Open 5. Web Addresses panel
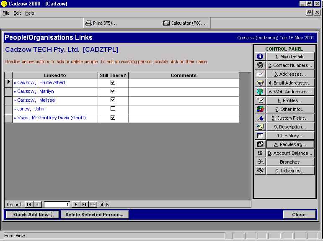 click(290, 92)
